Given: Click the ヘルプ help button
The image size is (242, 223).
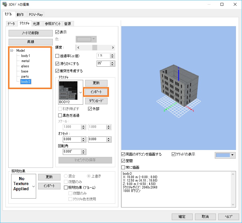Looking at the screenshot, I should tap(229, 217).
